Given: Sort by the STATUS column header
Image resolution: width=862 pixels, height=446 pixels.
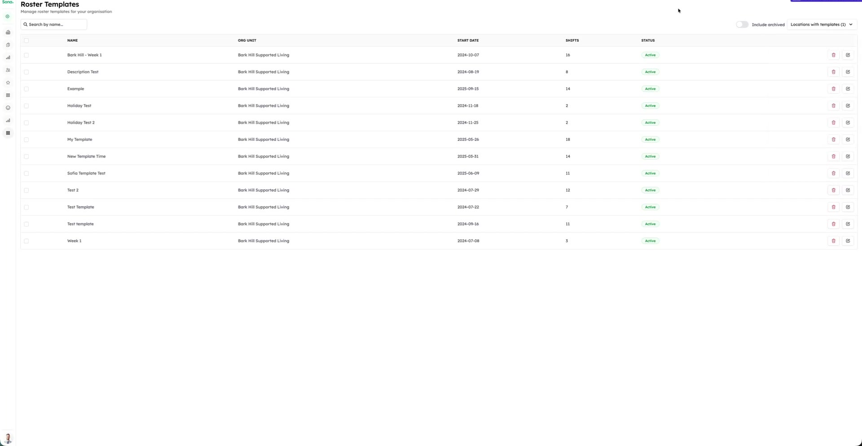Looking at the screenshot, I should [x=648, y=40].
